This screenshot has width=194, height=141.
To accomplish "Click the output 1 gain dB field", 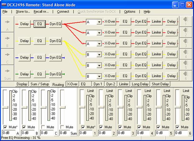I will point(85,133).
